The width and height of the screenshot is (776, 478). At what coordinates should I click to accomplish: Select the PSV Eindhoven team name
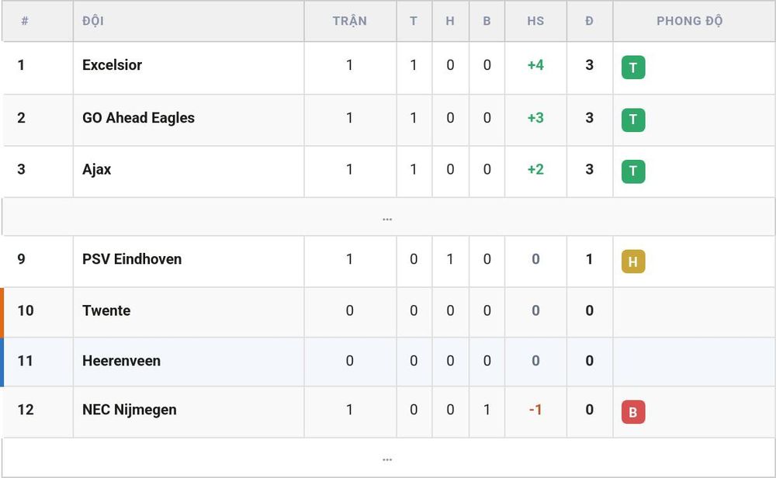(132, 259)
